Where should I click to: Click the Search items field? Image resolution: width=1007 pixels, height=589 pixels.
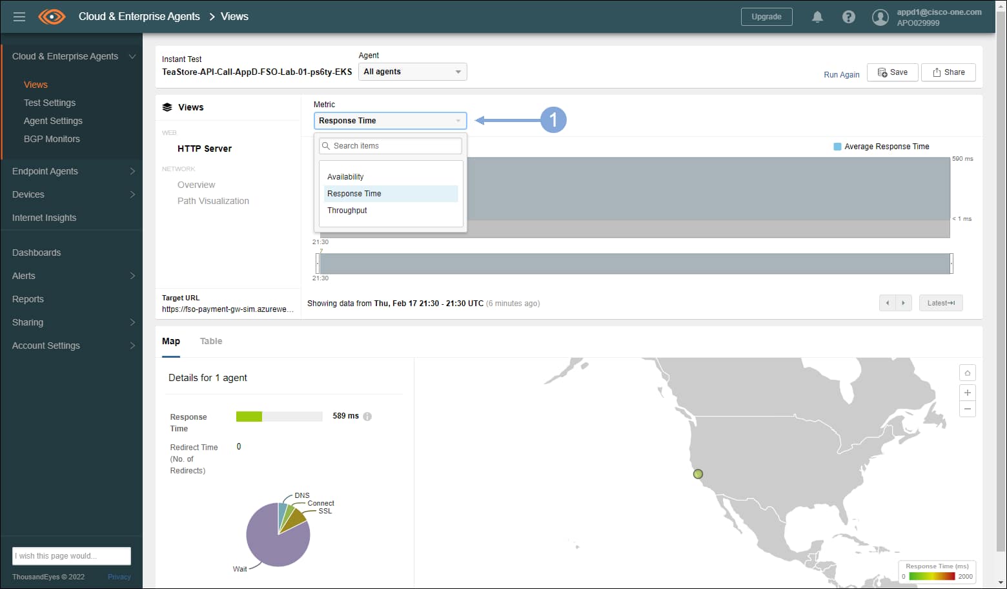[391, 146]
